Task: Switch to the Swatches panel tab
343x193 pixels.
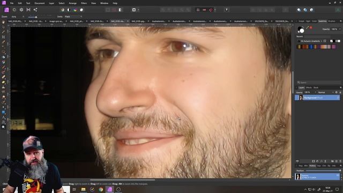Action: pyautogui.click(x=322, y=21)
